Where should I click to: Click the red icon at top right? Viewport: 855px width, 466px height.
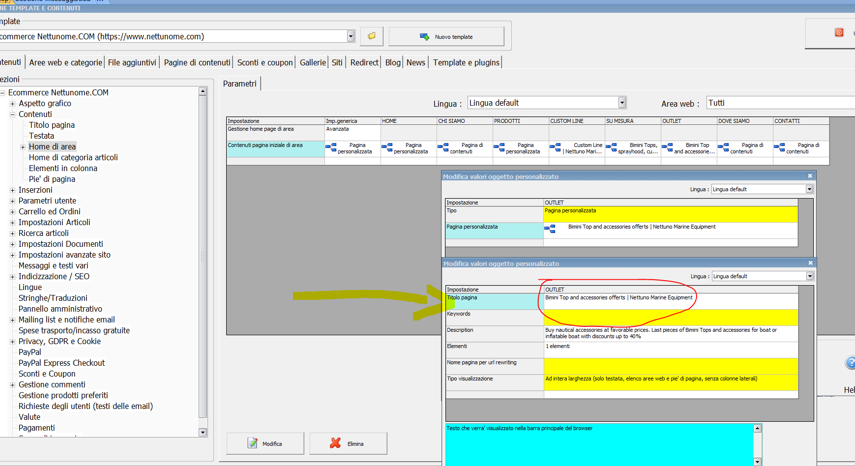click(839, 32)
